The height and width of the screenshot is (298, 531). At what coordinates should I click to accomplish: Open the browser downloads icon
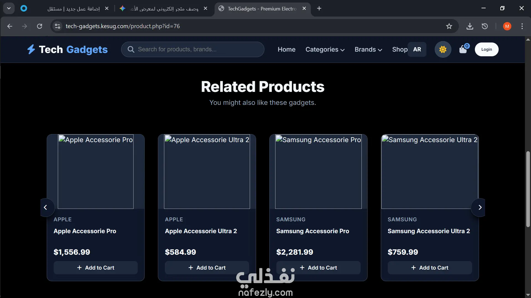tap(470, 26)
